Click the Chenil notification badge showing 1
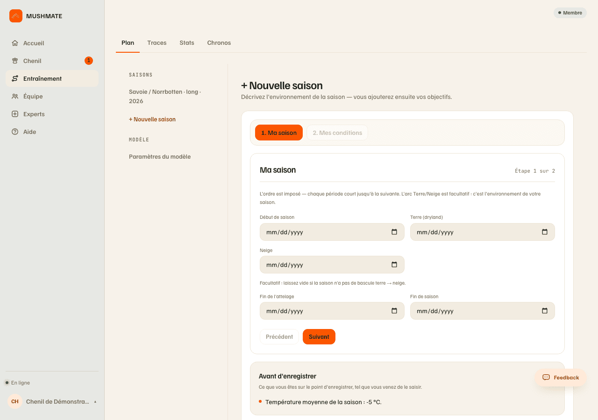Viewport: 598px width, 420px height. [89, 61]
